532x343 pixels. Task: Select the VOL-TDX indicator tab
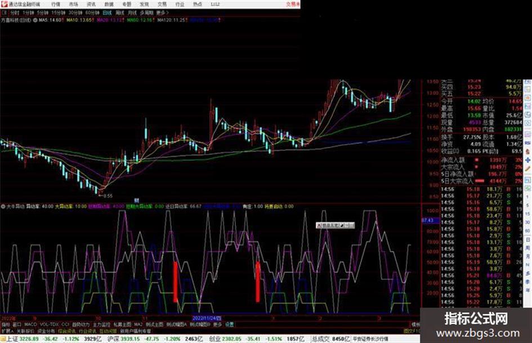(x=49, y=324)
